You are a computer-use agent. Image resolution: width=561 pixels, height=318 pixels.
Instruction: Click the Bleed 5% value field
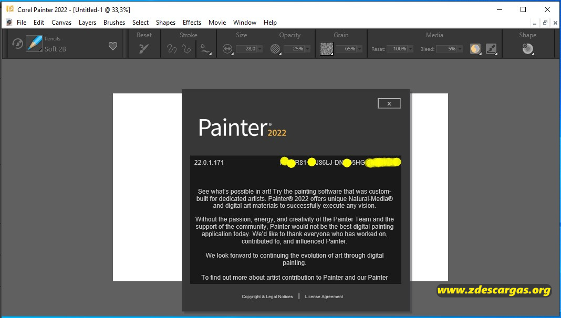pos(446,49)
